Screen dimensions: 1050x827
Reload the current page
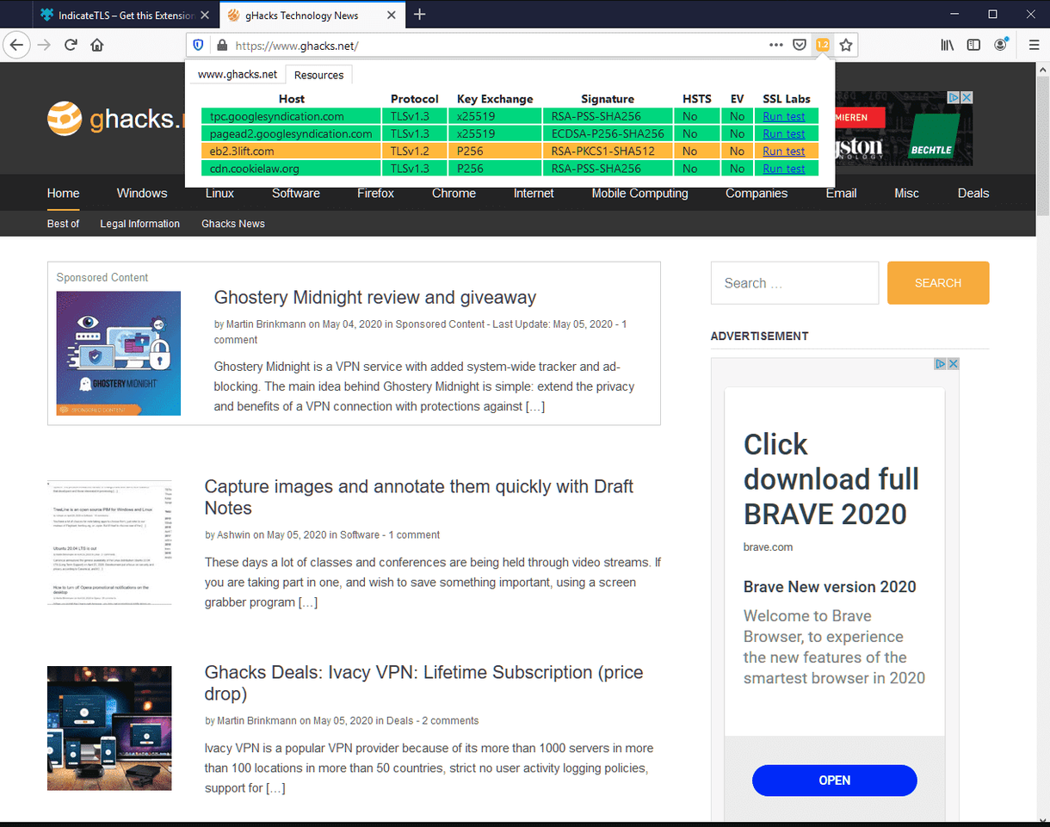click(x=71, y=45)
